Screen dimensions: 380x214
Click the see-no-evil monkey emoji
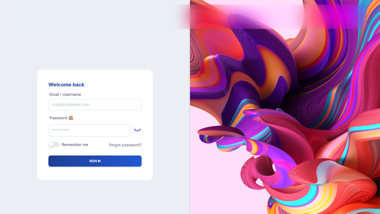coord(71,118)
